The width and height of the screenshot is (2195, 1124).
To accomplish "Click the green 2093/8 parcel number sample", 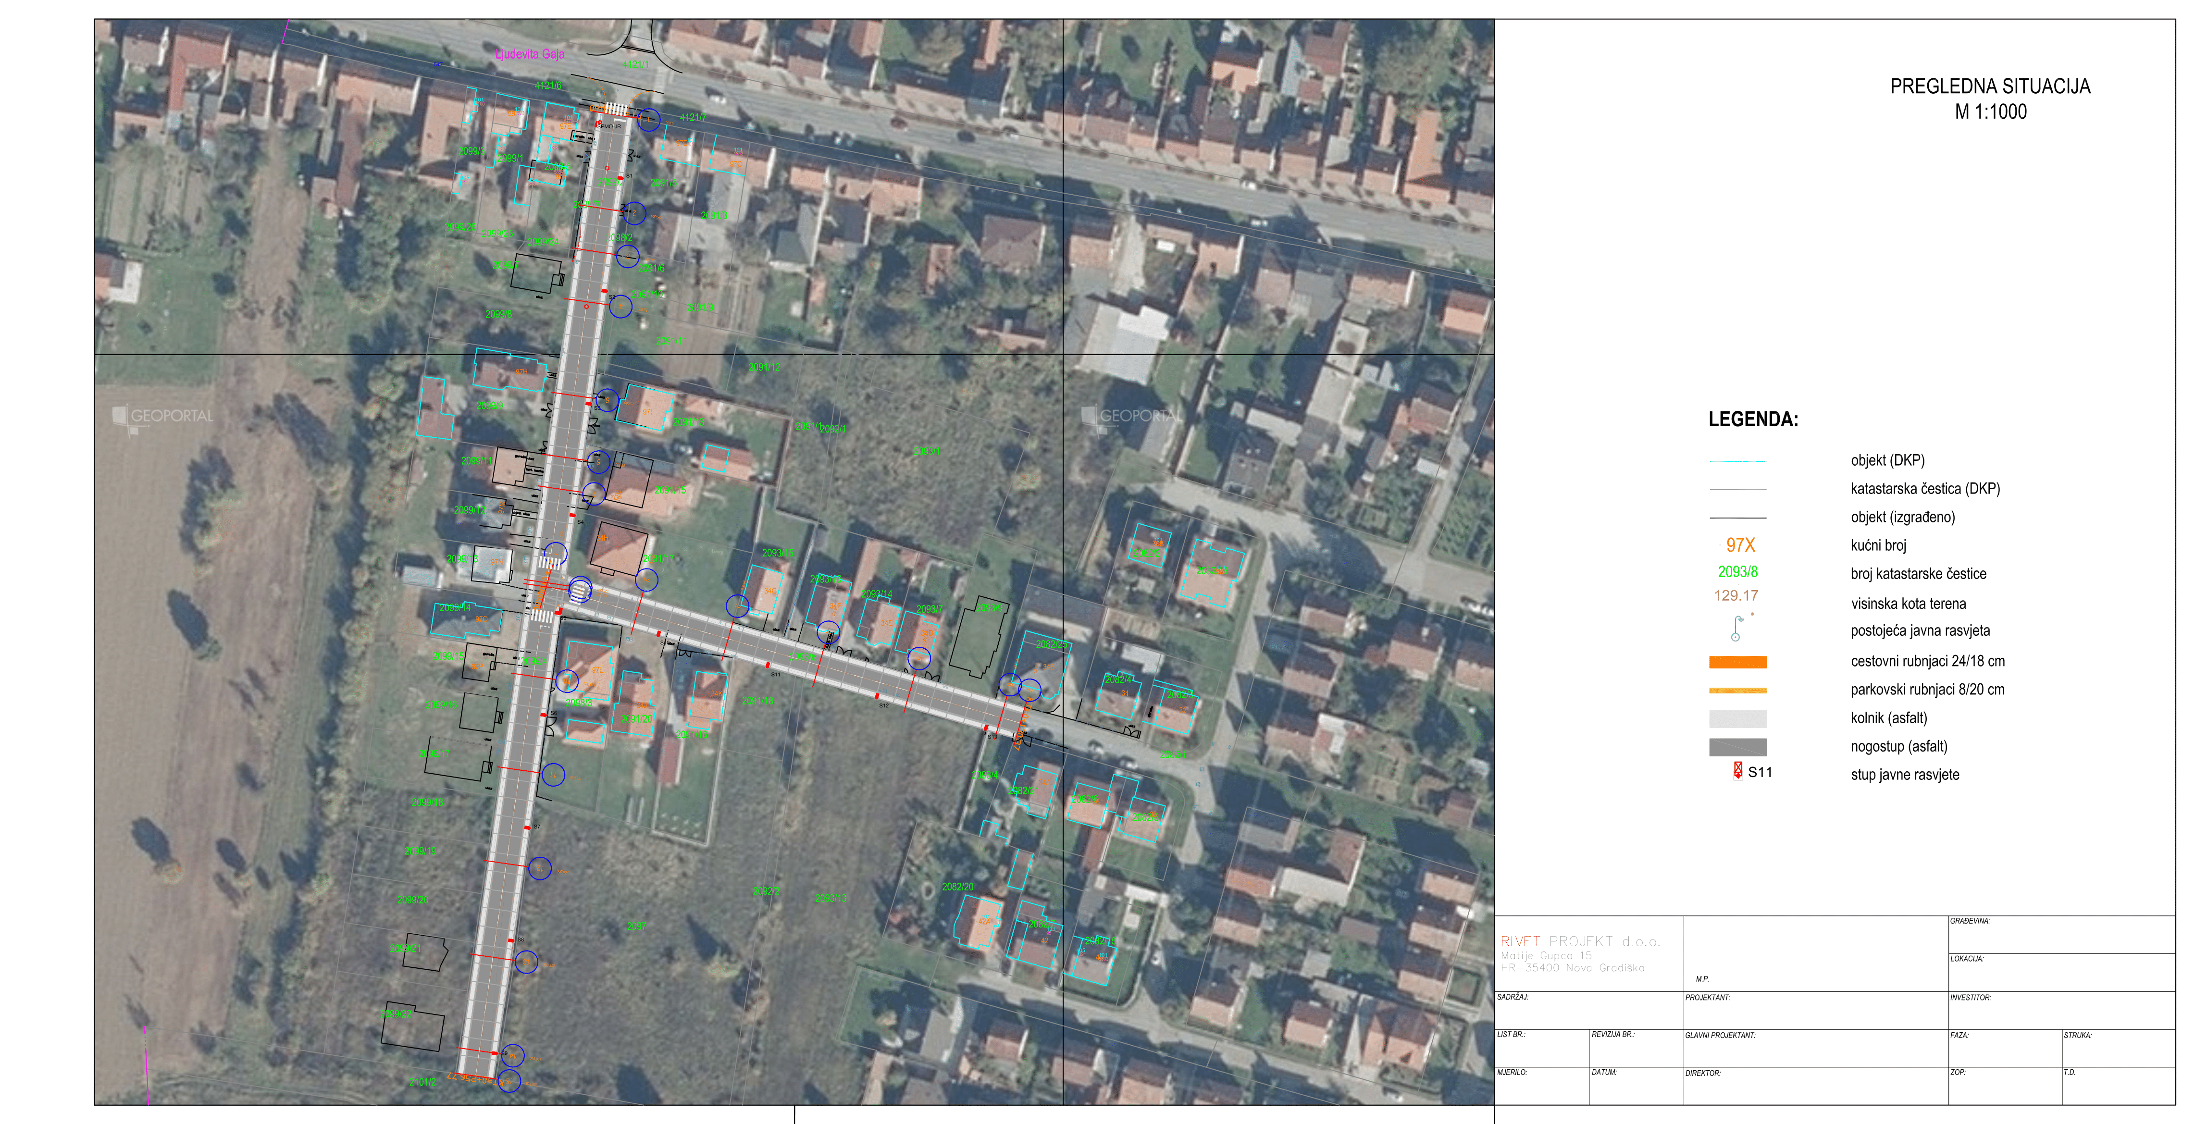I will [x=1737, y=572].
